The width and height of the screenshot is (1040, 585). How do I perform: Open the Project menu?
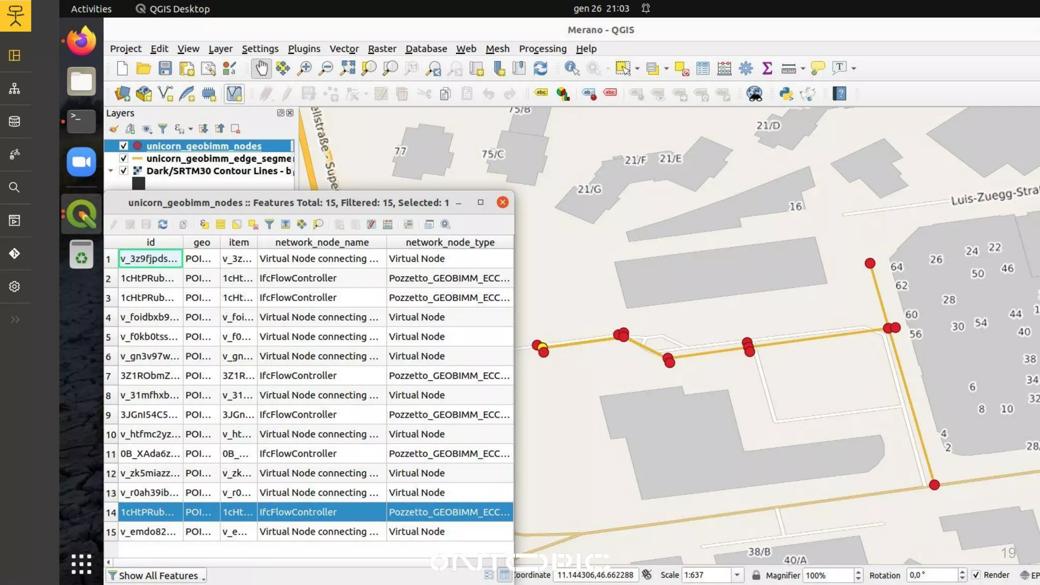click(x=125, y=49)
